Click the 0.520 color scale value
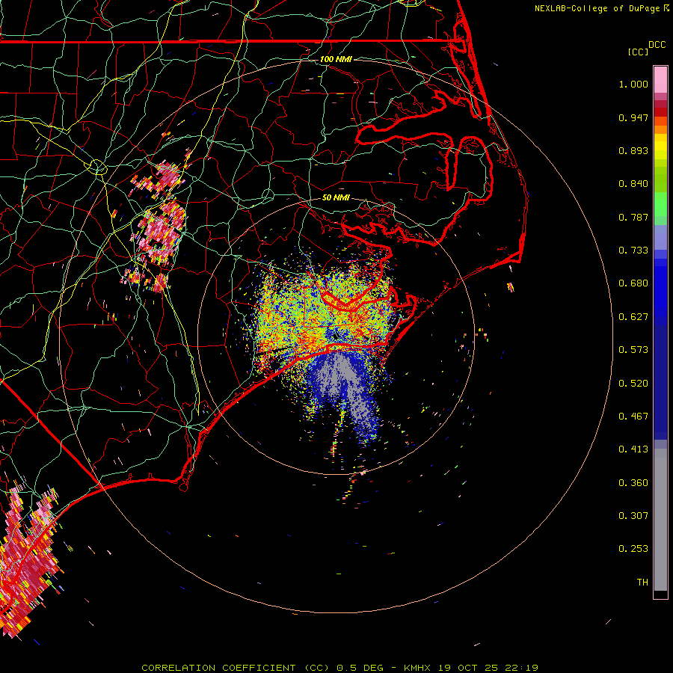673x673 pixels. tap(633, 384)
